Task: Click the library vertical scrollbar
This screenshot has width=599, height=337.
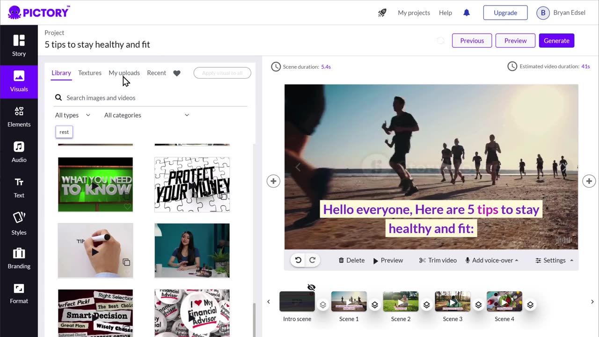Action: 255,319
